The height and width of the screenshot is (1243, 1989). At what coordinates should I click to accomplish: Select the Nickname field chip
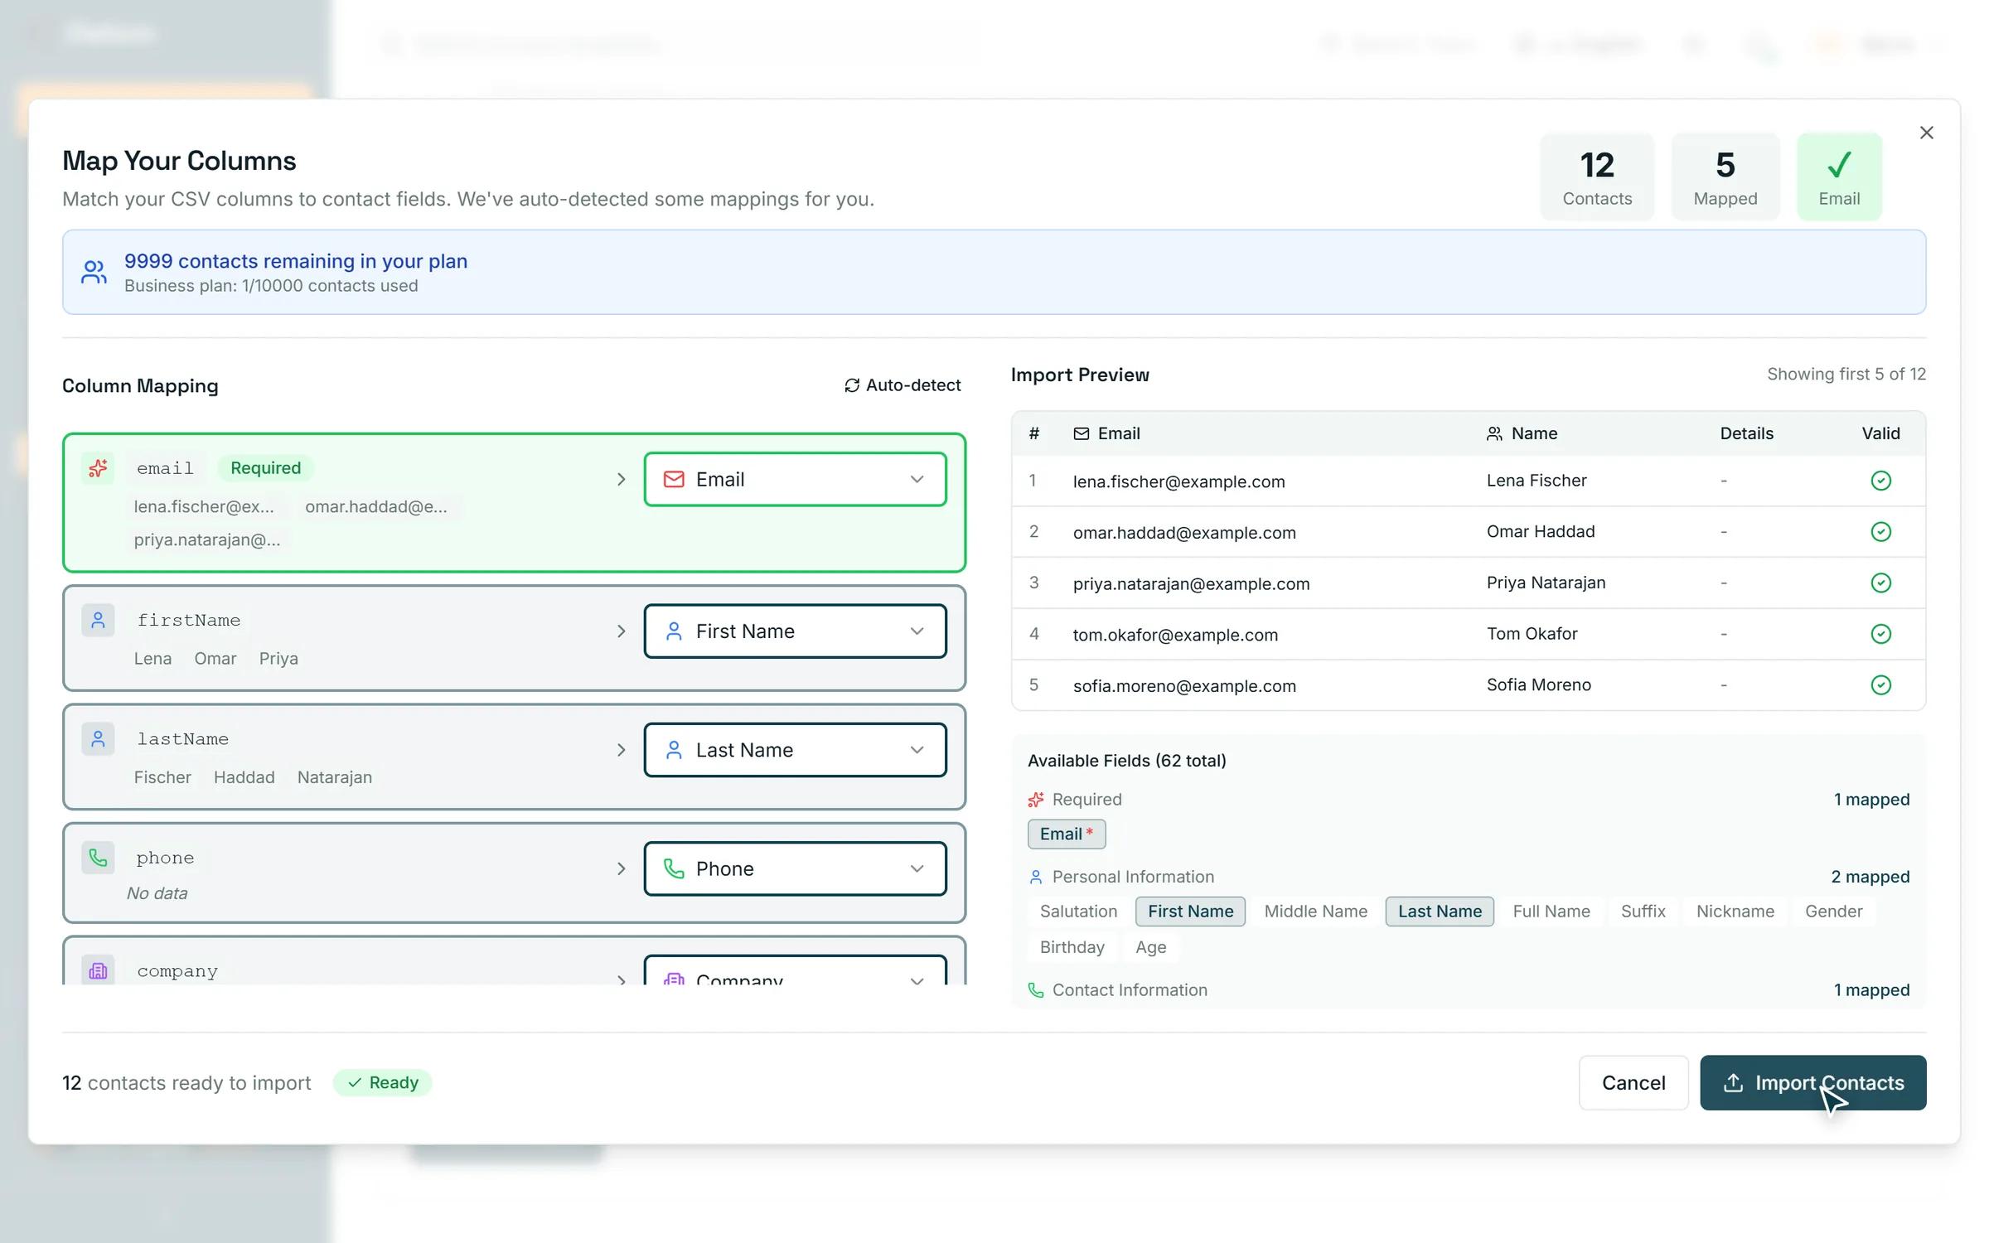(x=1735, y=912)
